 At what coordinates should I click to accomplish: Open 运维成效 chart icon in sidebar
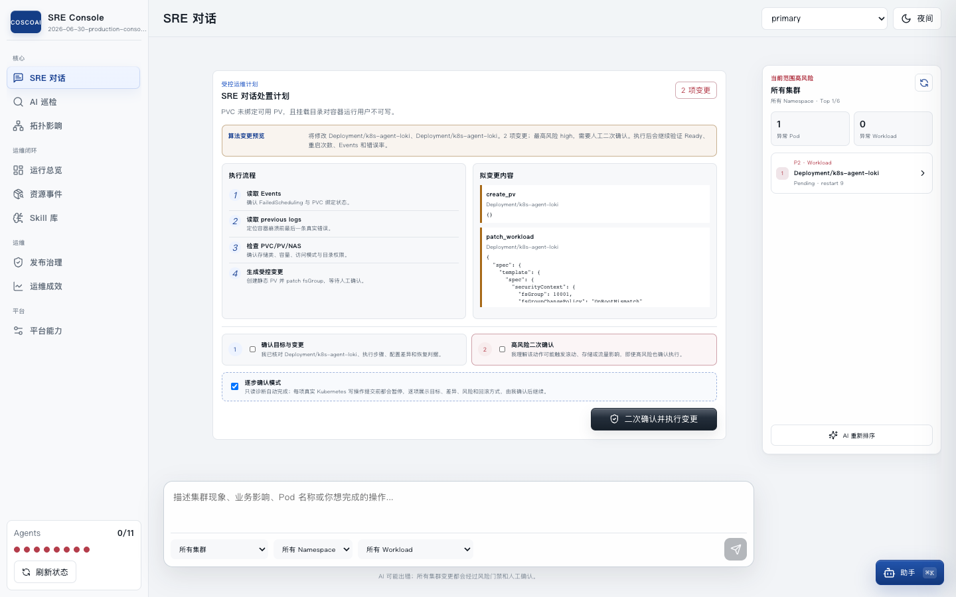pos(19,287)
